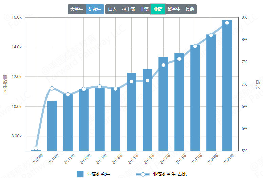Image resolution: width=263 pixels, height=178 pixels.
Task: Show 拉丁裔 student data
Action: point(128,9)
